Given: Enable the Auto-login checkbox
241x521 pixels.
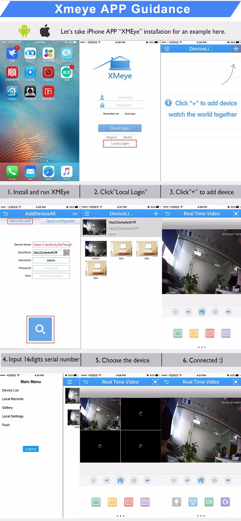Looking at the screenshot, I should point(123,114).
